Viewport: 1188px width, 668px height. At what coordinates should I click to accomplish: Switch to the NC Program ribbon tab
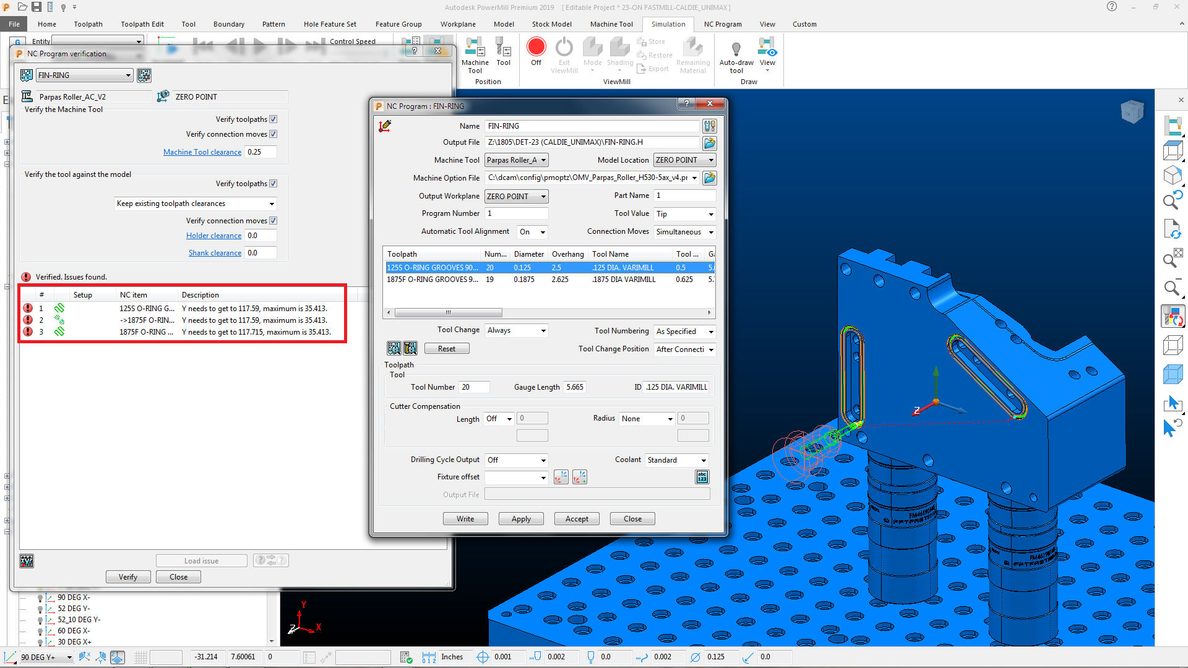pyautogui.click(x=723, y=24)
